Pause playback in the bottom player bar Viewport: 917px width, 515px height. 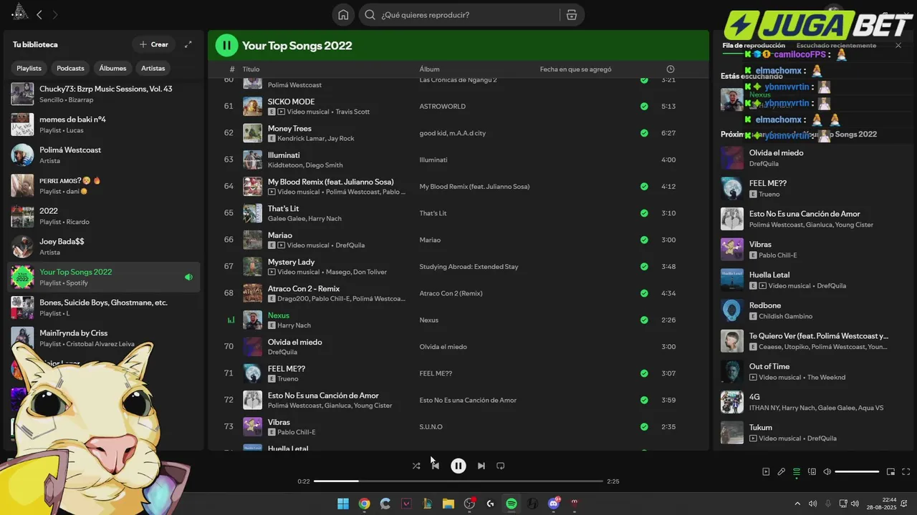[458, 466]
